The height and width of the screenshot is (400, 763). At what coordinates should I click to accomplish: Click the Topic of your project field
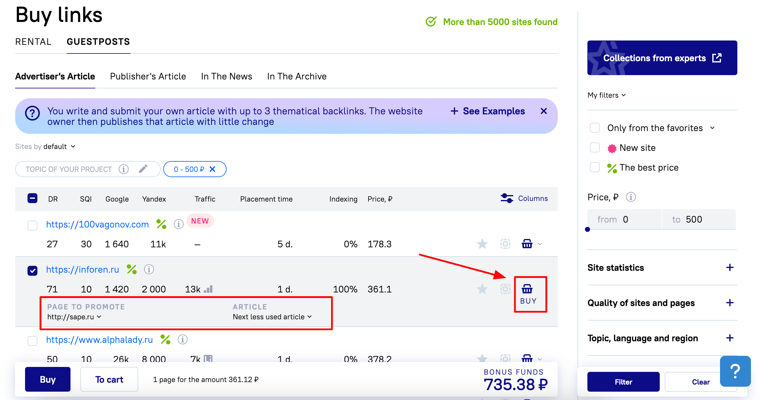coord(88,169)
